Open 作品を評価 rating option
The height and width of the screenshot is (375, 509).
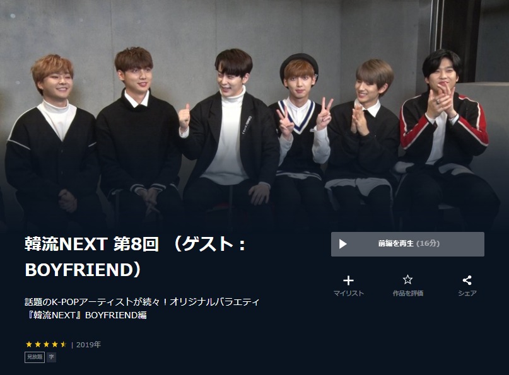coord(407,293)
